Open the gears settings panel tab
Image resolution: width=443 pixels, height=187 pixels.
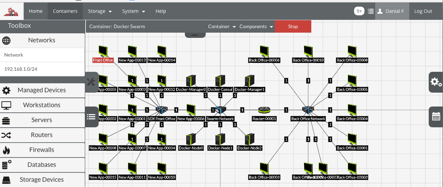pyautogui.click(x=436, y=82)
